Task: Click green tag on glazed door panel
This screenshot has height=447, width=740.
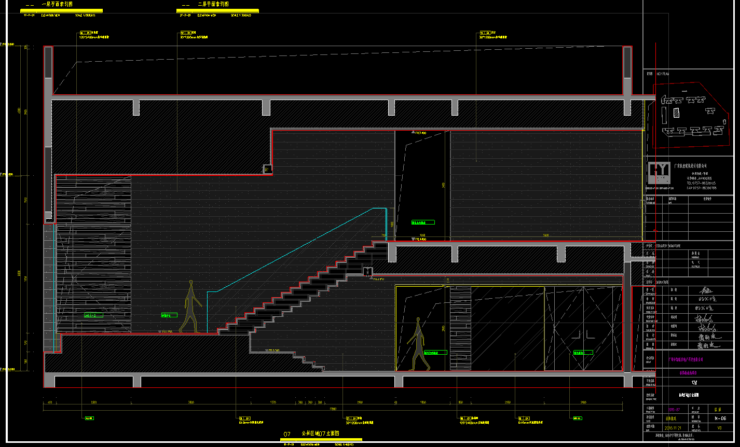Action: point(583,353)
